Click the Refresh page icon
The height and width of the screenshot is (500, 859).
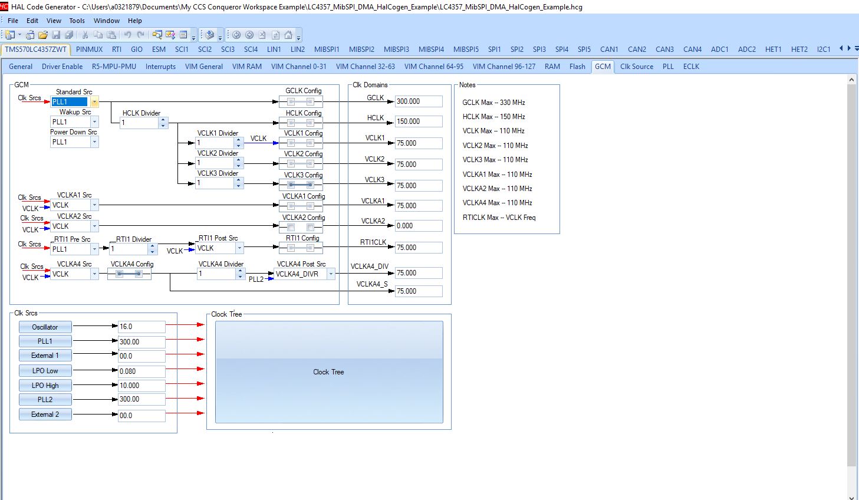pos(275,35)
